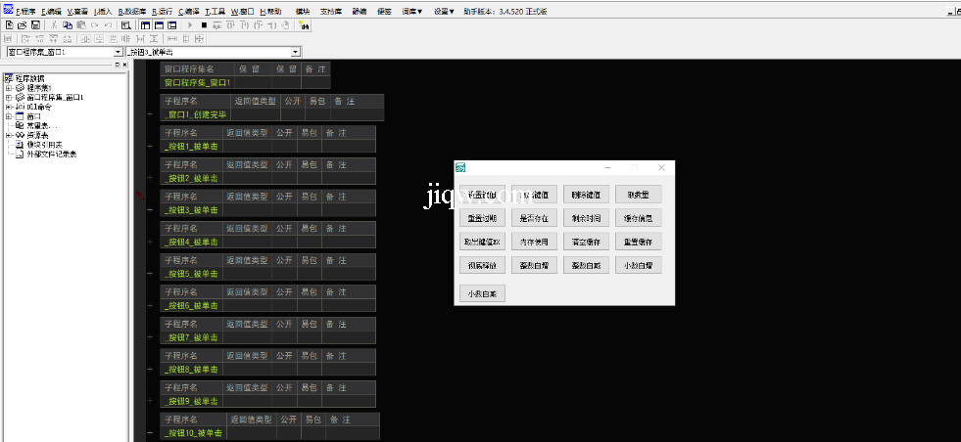Open the _按钮3_被单击 subroutine dropdown
Viewport: 961px width, 442px height.
tap(295, 52)
